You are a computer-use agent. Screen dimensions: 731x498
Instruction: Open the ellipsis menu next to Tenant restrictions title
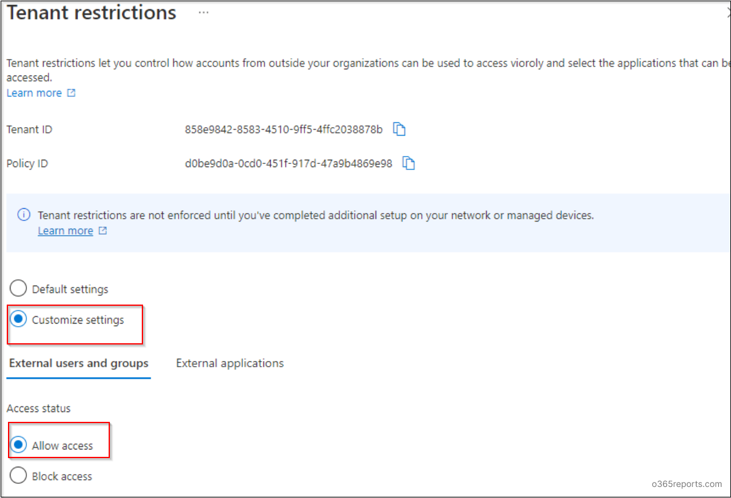pyautogui.click(x=203, y=11)
